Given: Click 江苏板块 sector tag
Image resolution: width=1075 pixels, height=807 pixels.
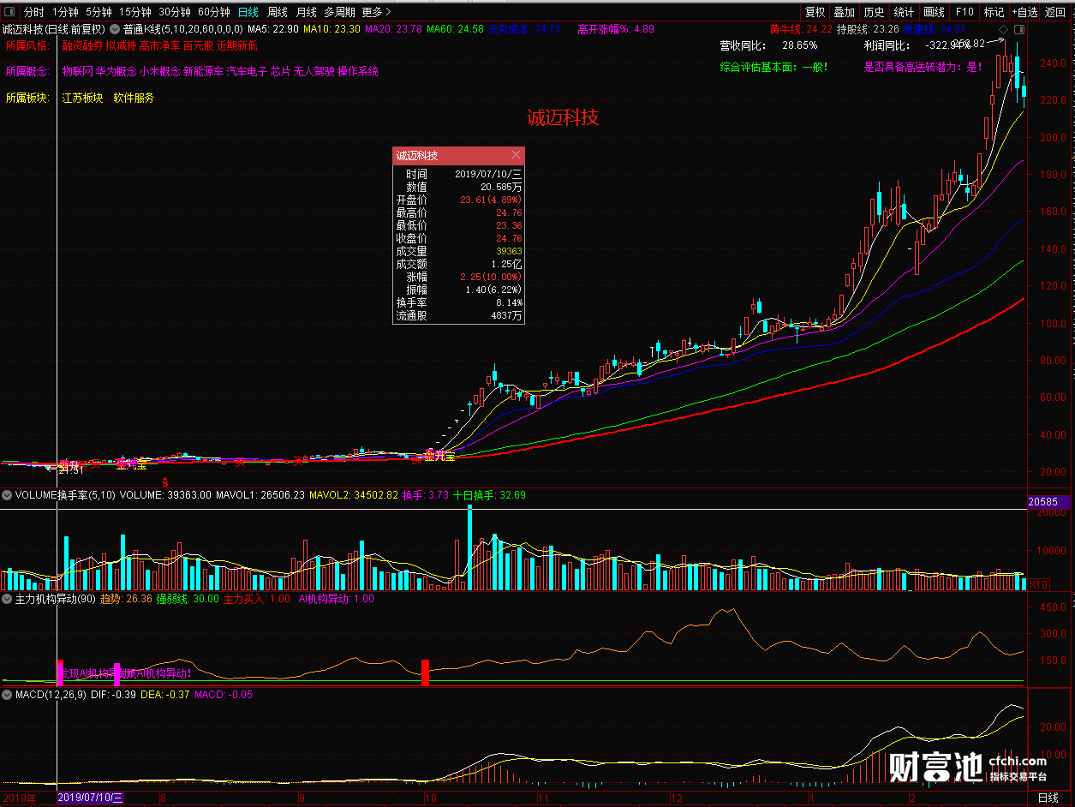Looking at the screenshot, I should point(82,98).
